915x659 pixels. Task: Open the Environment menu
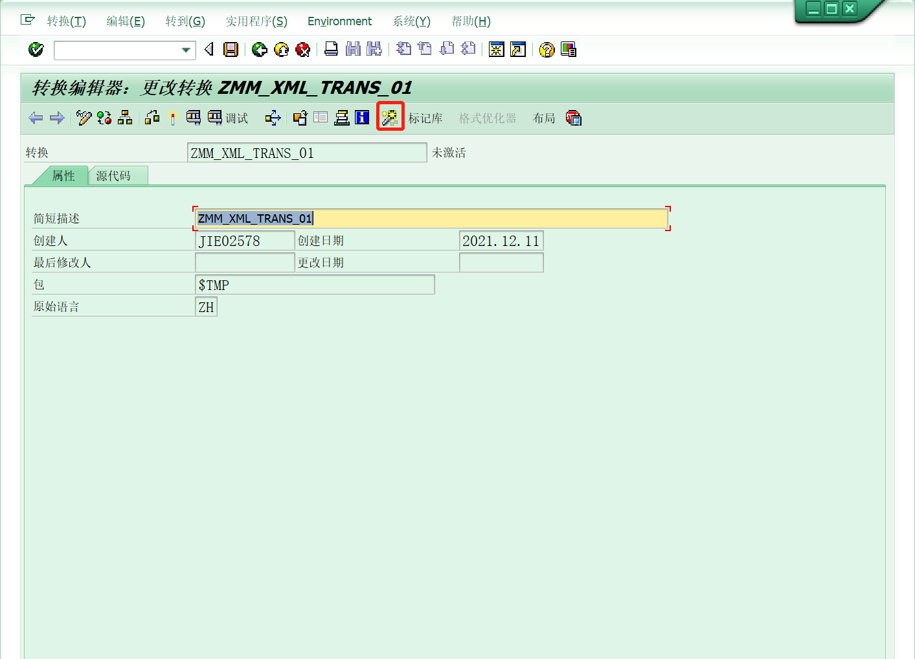point(339,21)
